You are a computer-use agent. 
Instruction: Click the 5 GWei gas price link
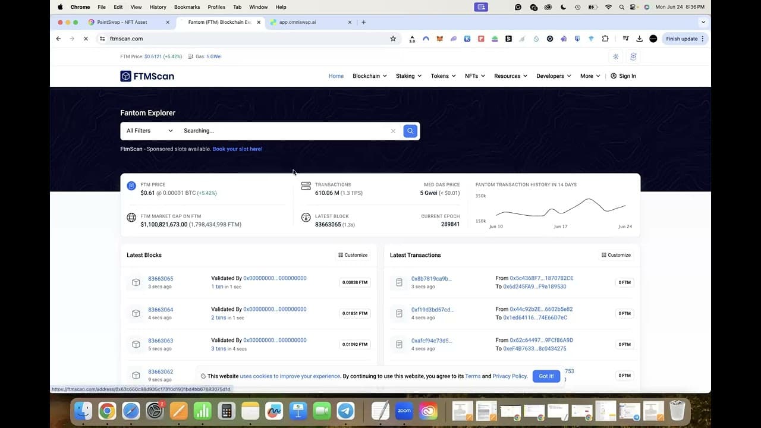pyautogui.click(x=214, y=56)
